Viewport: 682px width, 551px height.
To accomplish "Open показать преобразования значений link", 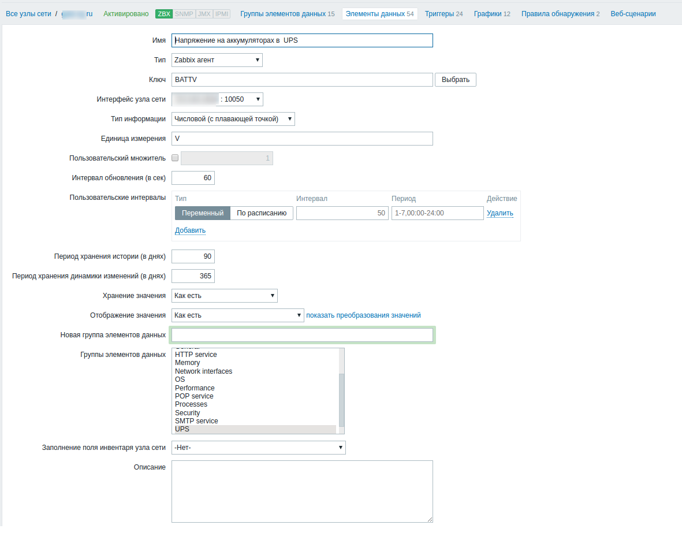I will point(364,315).
